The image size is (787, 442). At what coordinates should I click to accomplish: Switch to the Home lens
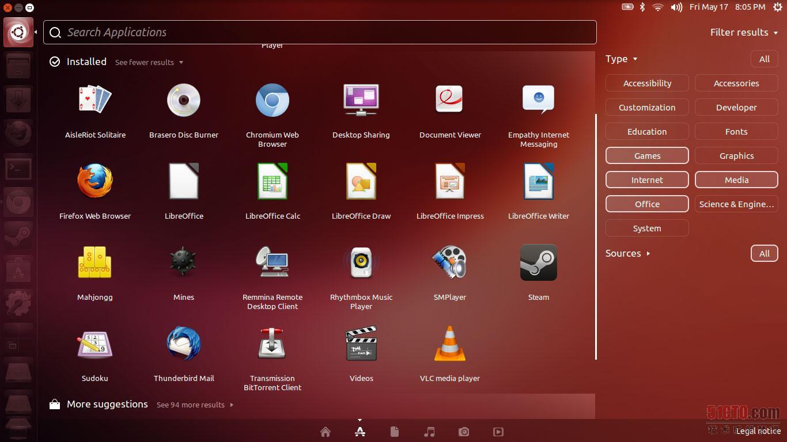point(326,432)
